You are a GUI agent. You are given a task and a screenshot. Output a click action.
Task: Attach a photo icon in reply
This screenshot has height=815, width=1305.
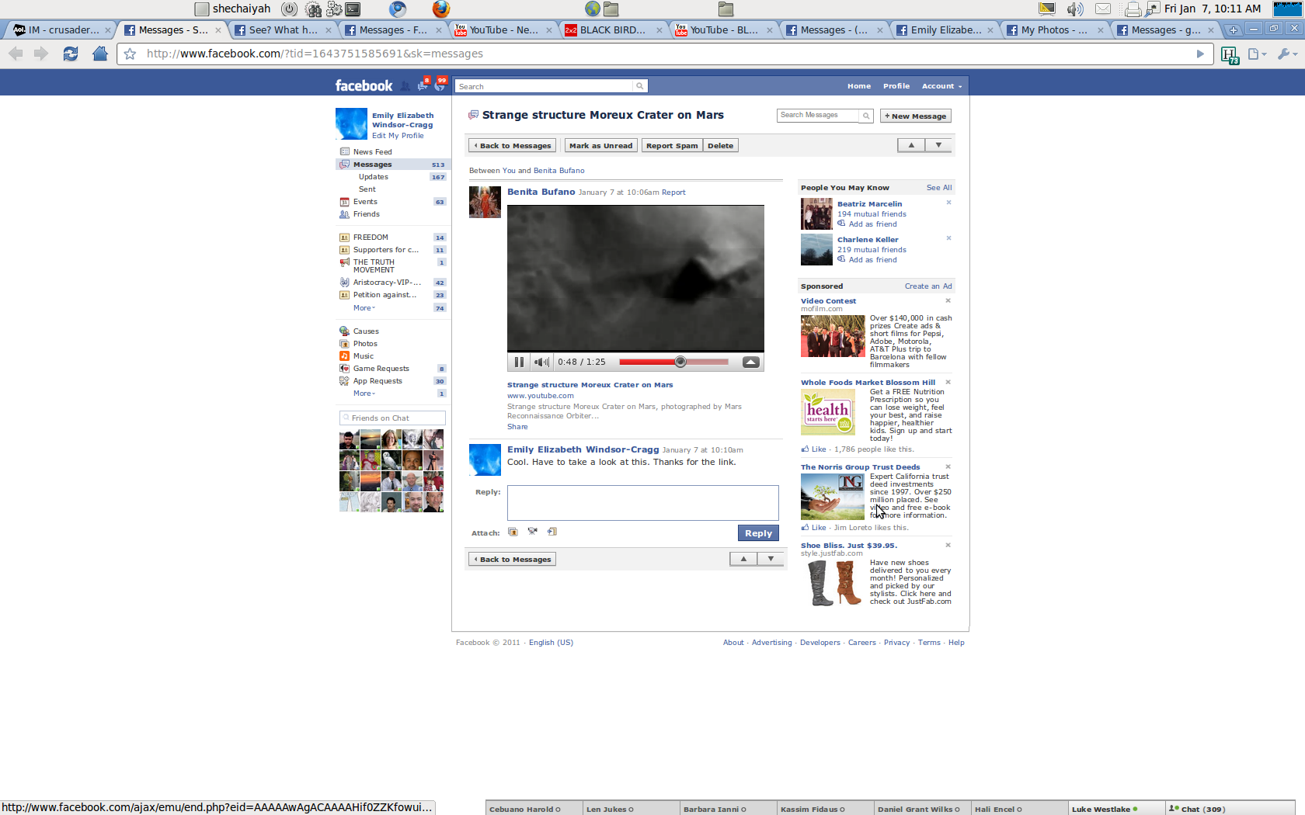coord(513,532)
